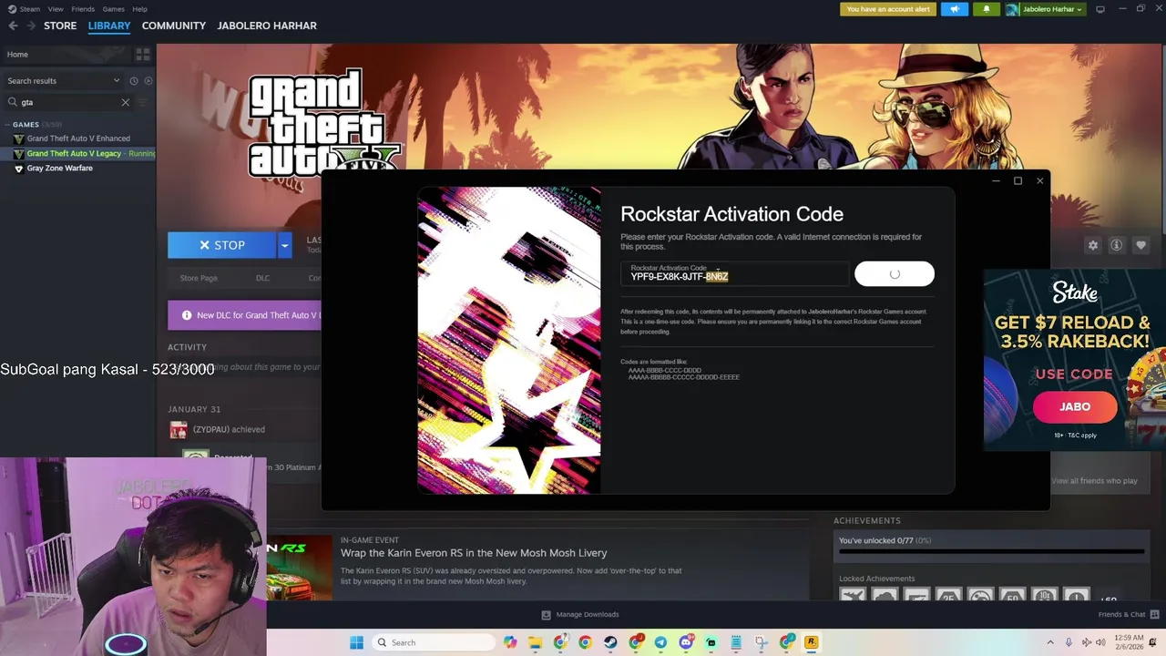Open the Games menu
1166x656 pixels.
coord(113,9)
